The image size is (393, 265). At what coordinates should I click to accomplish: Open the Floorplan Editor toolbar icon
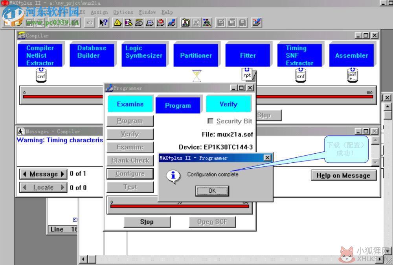(129, 23)
